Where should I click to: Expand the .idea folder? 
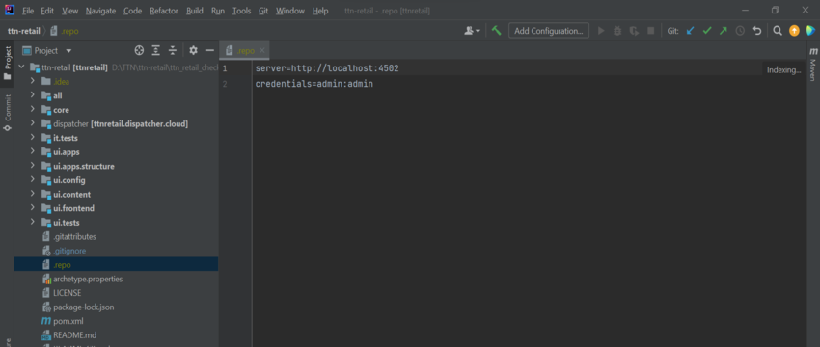(x=33, y=82)
